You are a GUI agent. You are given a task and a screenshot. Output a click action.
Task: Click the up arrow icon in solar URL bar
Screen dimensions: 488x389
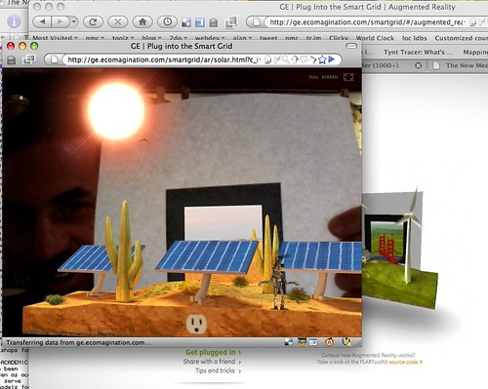point(295,59)
